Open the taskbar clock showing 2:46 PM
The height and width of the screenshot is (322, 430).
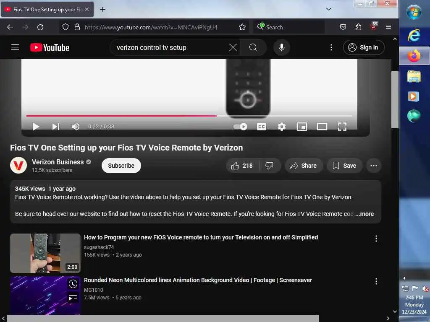tap(414, 304)
